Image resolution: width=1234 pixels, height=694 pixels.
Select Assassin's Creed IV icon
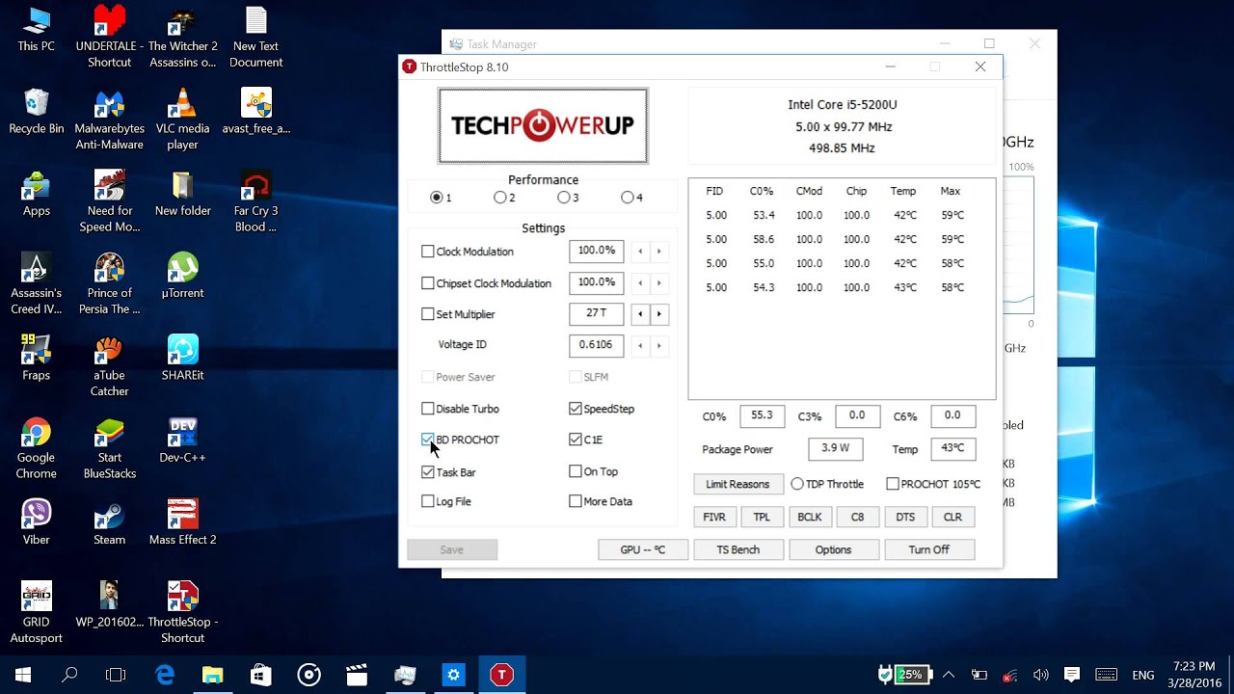[x=36, y=284]
